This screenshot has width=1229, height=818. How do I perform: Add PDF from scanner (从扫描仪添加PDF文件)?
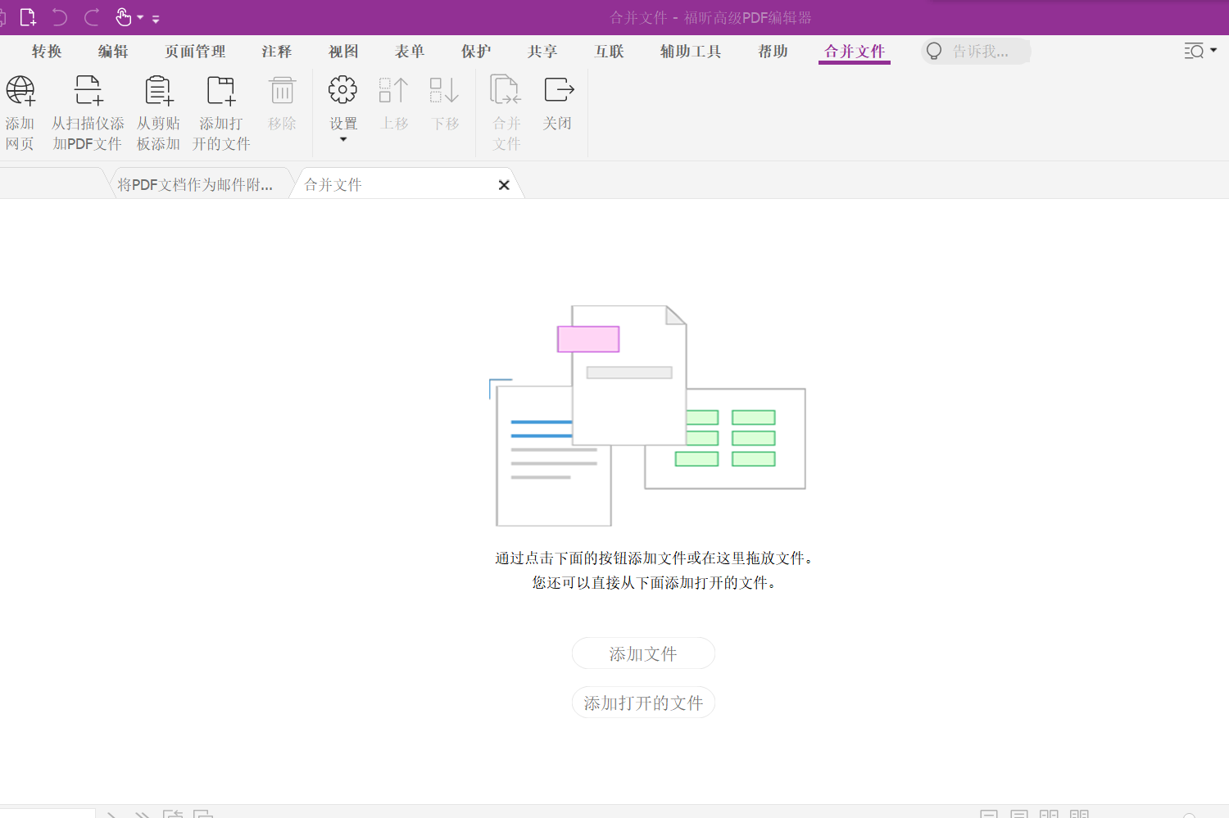[88, 91]
